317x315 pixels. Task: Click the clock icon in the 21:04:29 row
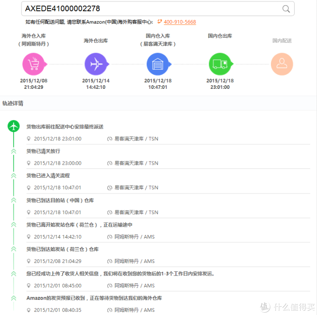(x=110, y=261)
